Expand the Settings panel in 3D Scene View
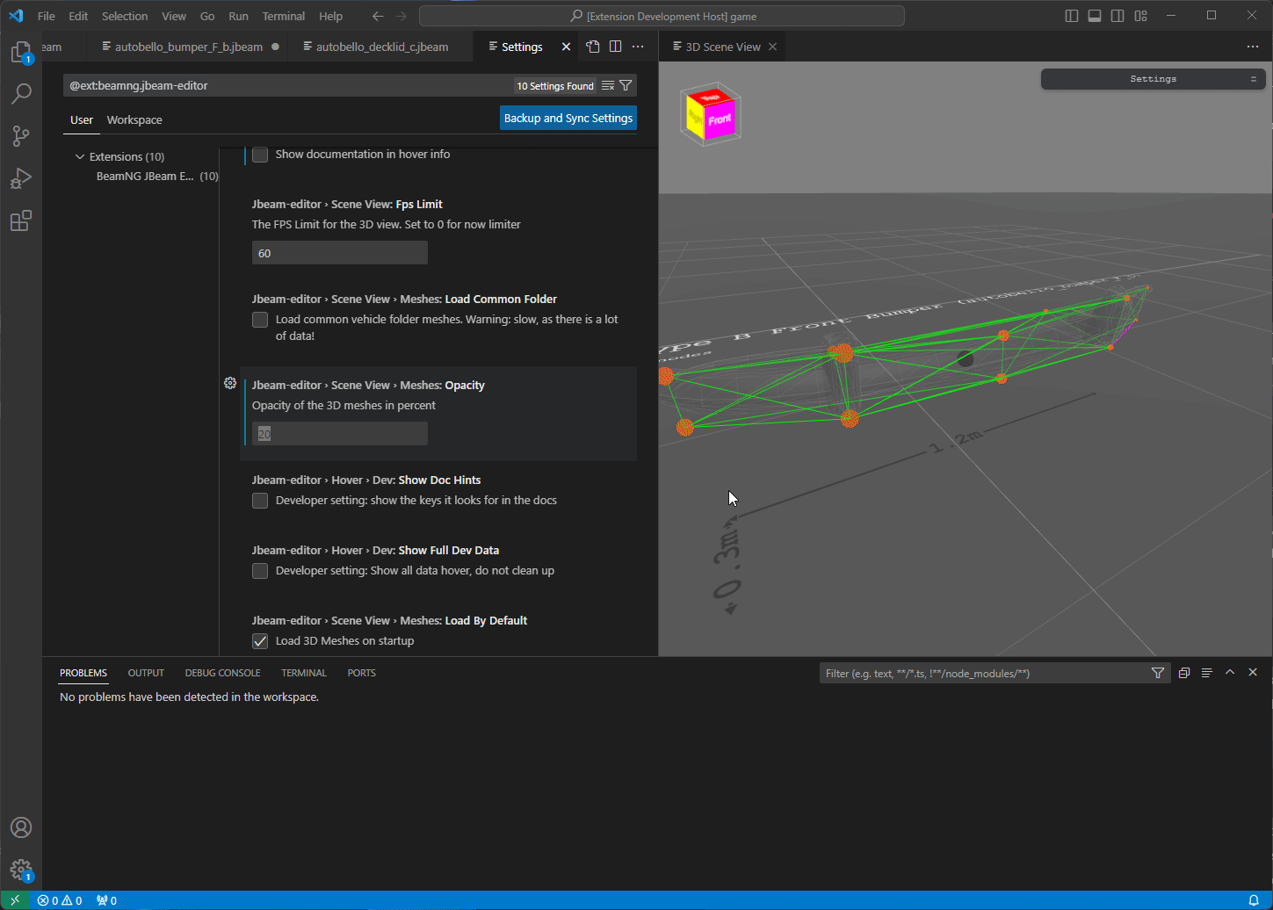The height and width of the screenshot is (910, 1273). [x=1153, y=79]
